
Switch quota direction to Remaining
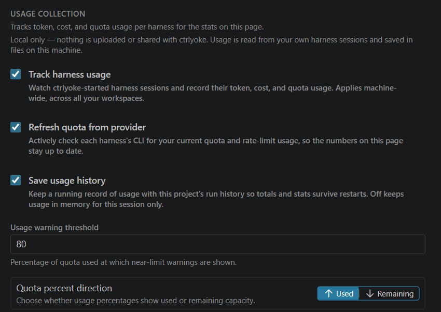389,293
